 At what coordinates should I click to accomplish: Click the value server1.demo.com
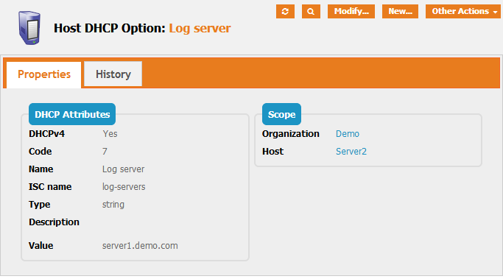[140, 246]
